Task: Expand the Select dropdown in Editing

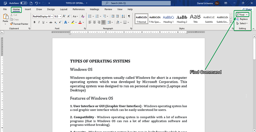Action: 242,23
